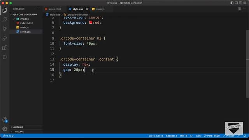Expand the OUTLINE section
The height and width of the screenshot is (140, 249).
pos(26,127)
